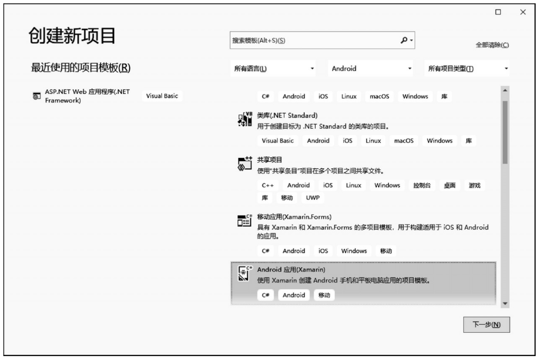Expand the search box dropdown arrow

[x=412, y=41]
